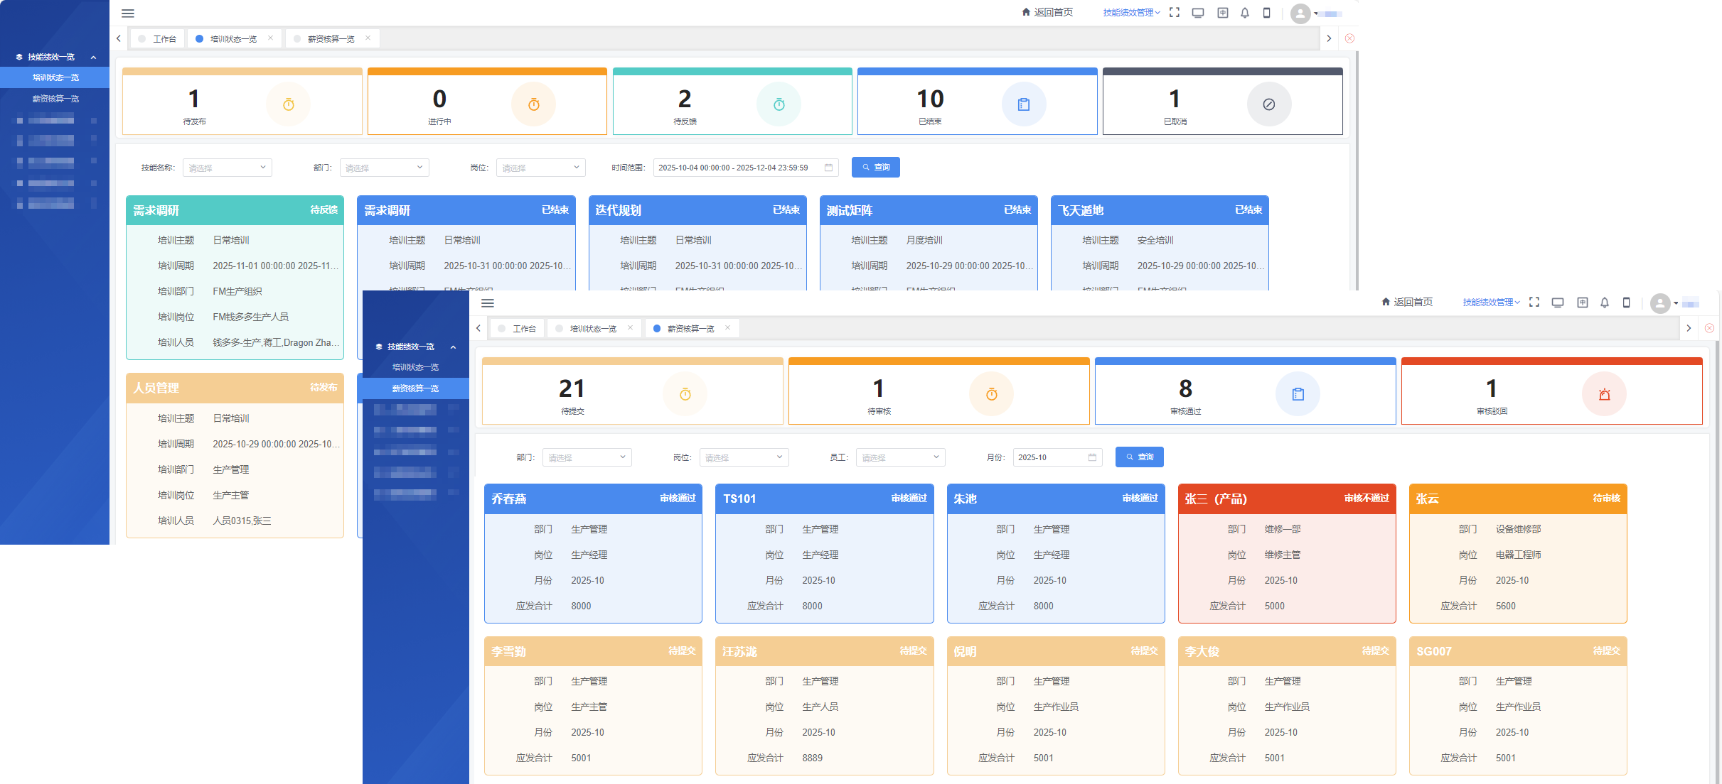Open the 技能名称 dropdown

pos(227,168)
